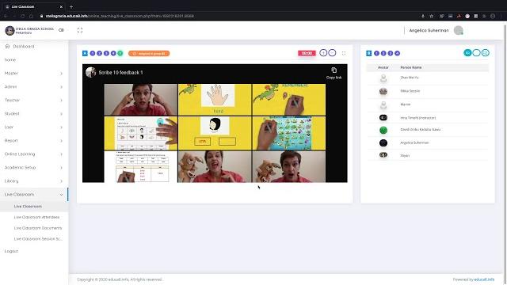The height and width of the screenshot is (285, 507).
Task: Toggle the sidebar collapse icon beside school logo
Action: click(x=61, y=30)
